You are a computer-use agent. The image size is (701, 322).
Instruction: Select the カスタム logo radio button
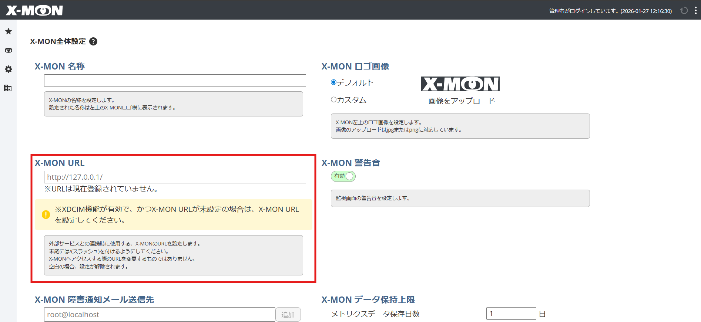pyautogui.click(x=333, y=99)
